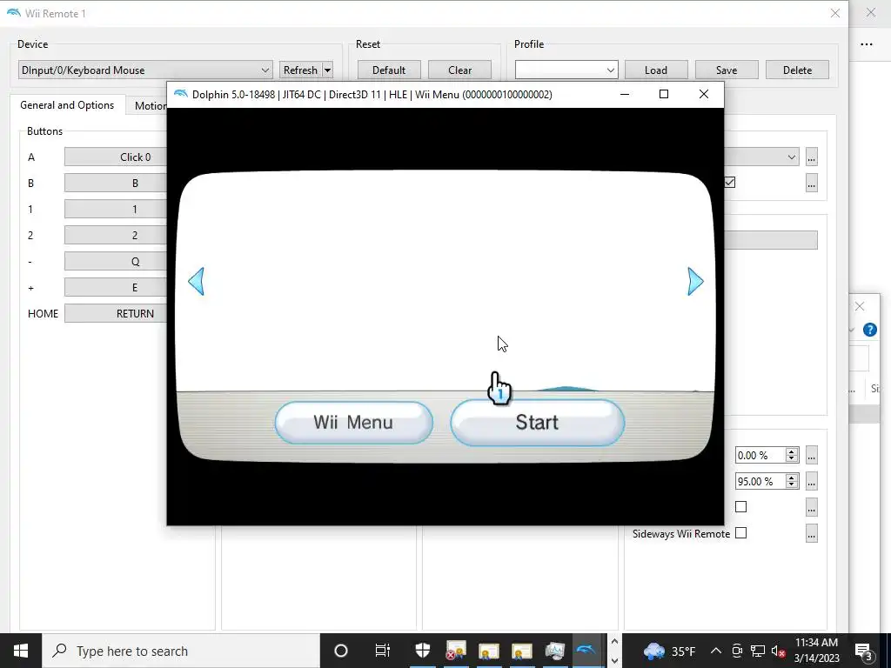
Task: Open the performance monitor icon on taskbar
Action: point(554,651)
